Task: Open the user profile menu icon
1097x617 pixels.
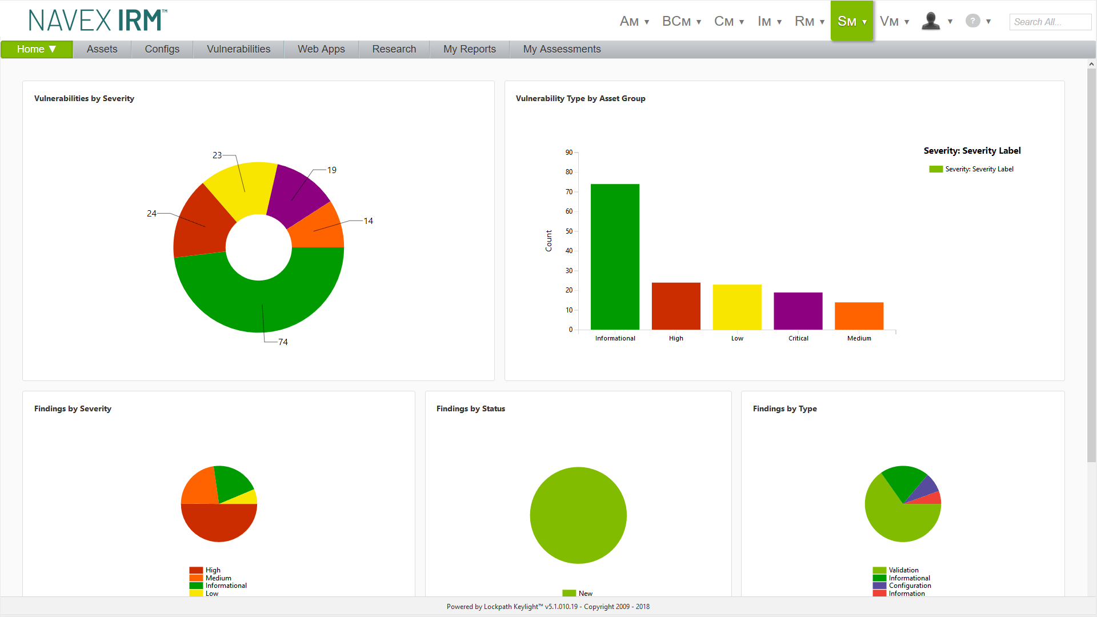Action: (930, 20)
